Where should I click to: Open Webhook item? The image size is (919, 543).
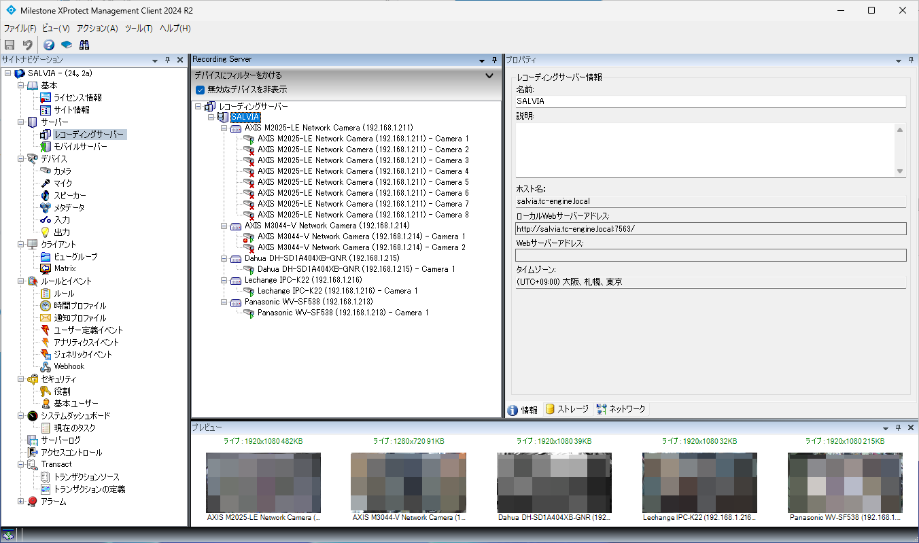(x=69, y=367)
